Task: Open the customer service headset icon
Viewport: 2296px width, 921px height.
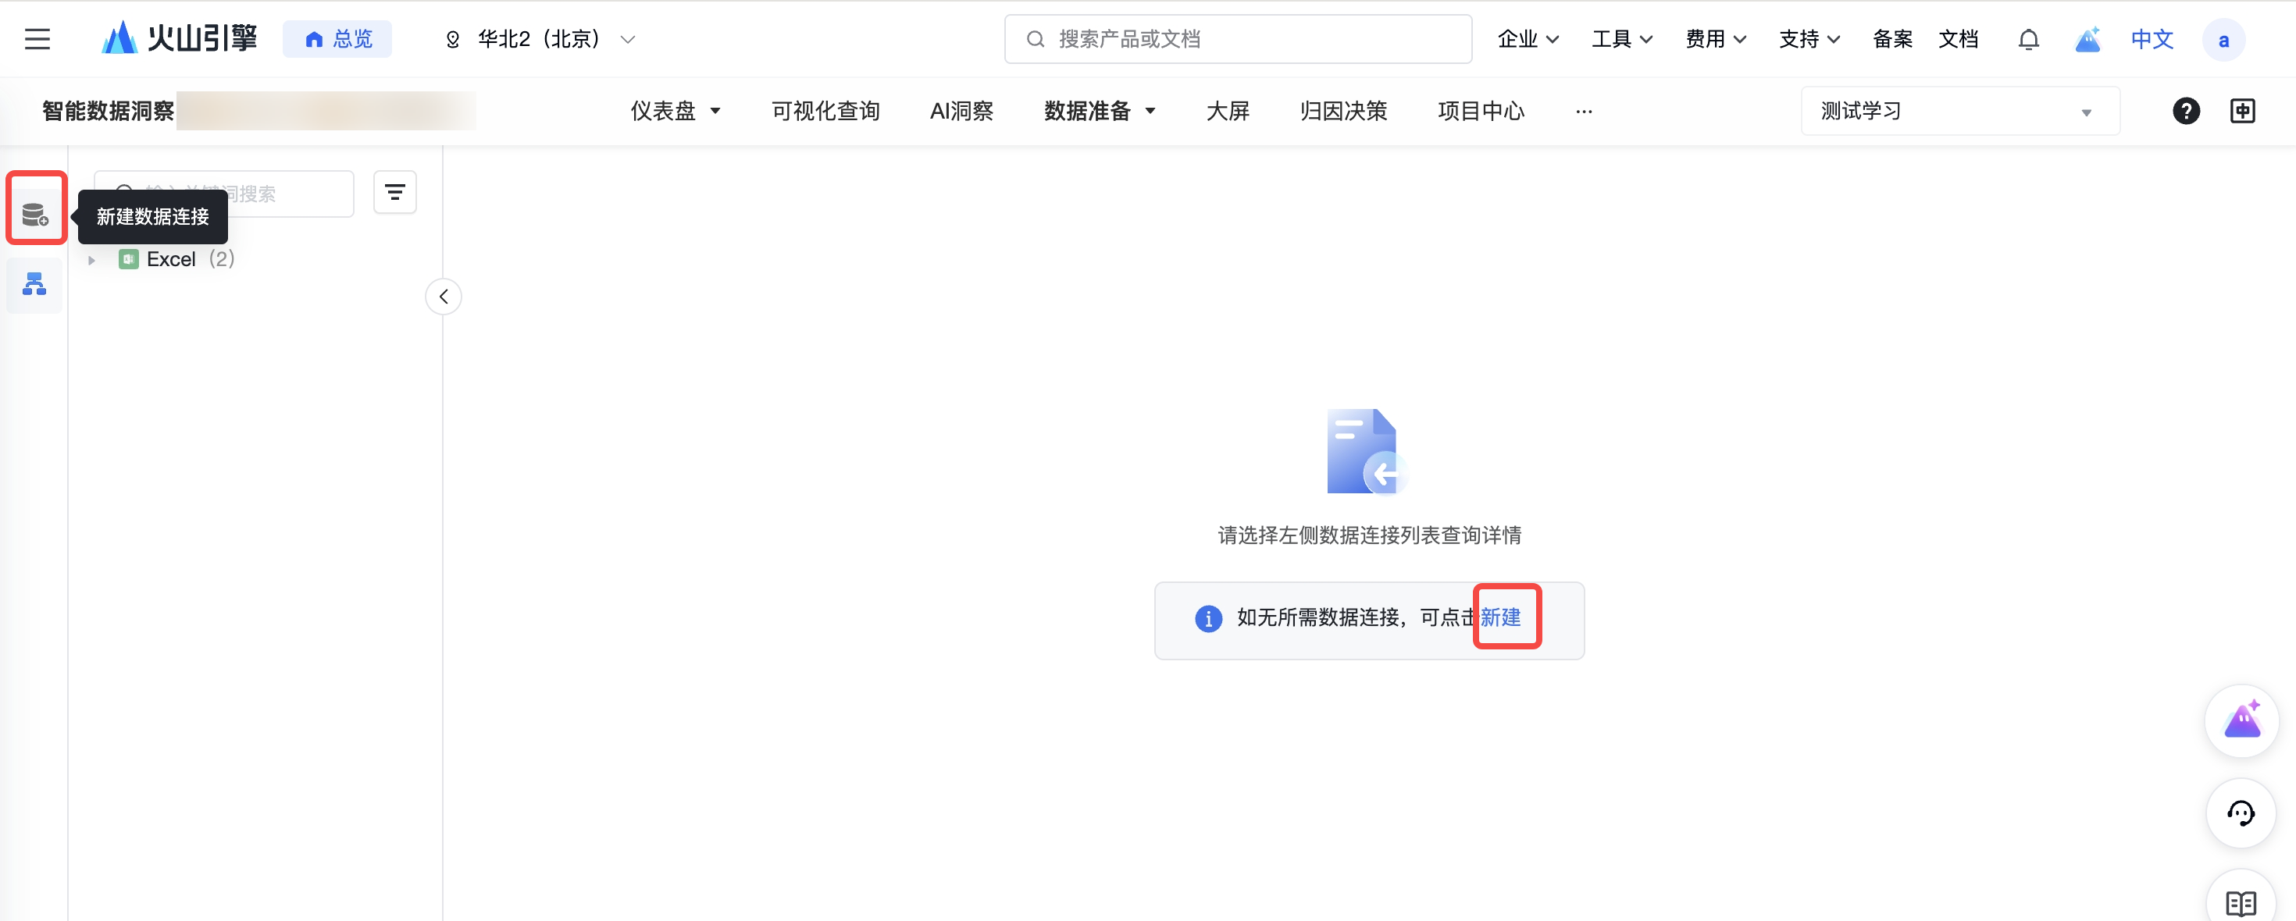Action: click(2241, 813)
